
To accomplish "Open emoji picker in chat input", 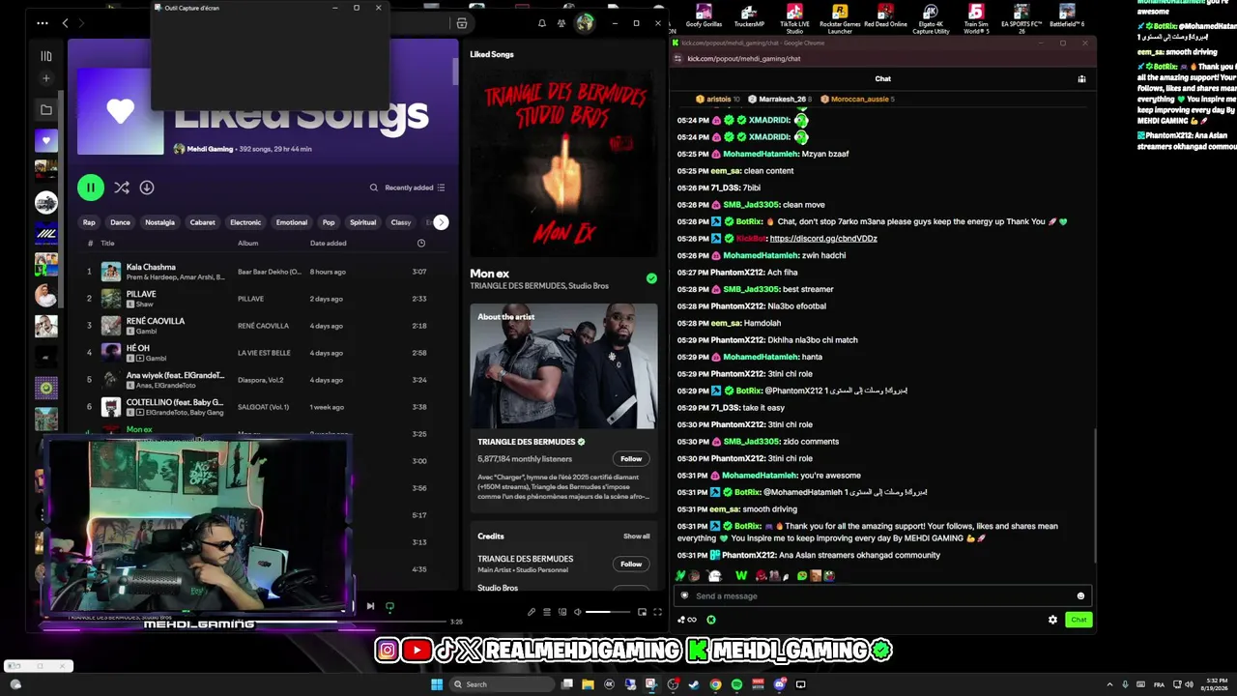I will [x=1080, y=595].
